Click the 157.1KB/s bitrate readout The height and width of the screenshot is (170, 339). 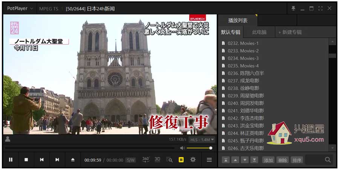click(x=177, y=140)
